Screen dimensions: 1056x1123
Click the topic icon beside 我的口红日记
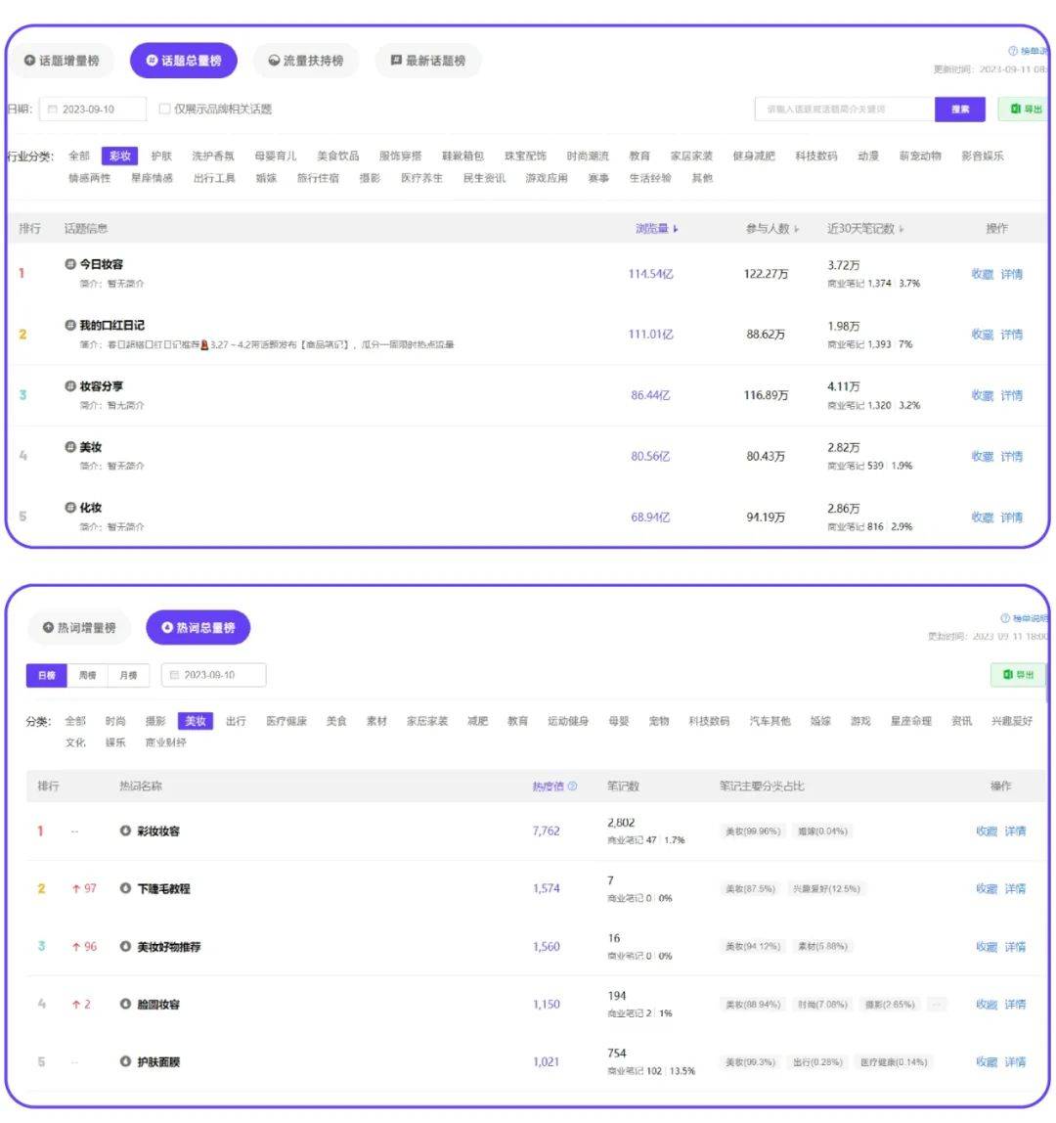coord(70,325)
